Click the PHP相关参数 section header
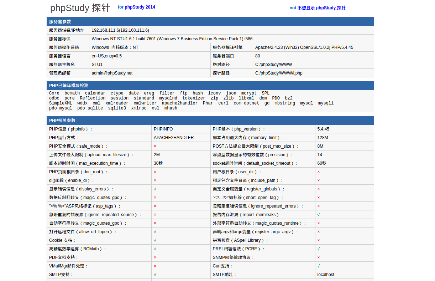 210,121
